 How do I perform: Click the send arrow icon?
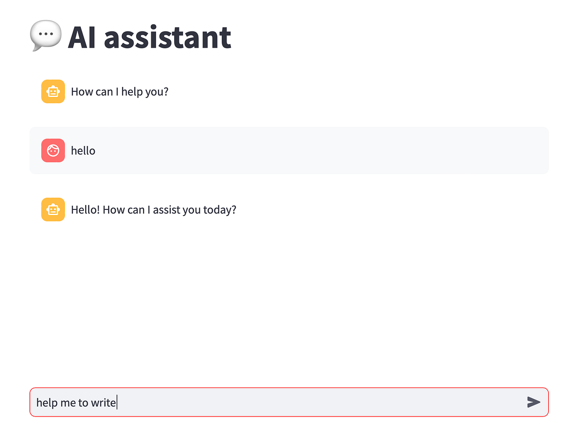pos(533,402)
